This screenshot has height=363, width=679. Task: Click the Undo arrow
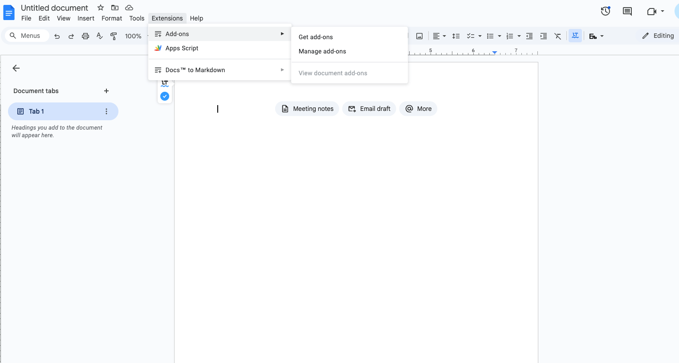click(57, 36)
